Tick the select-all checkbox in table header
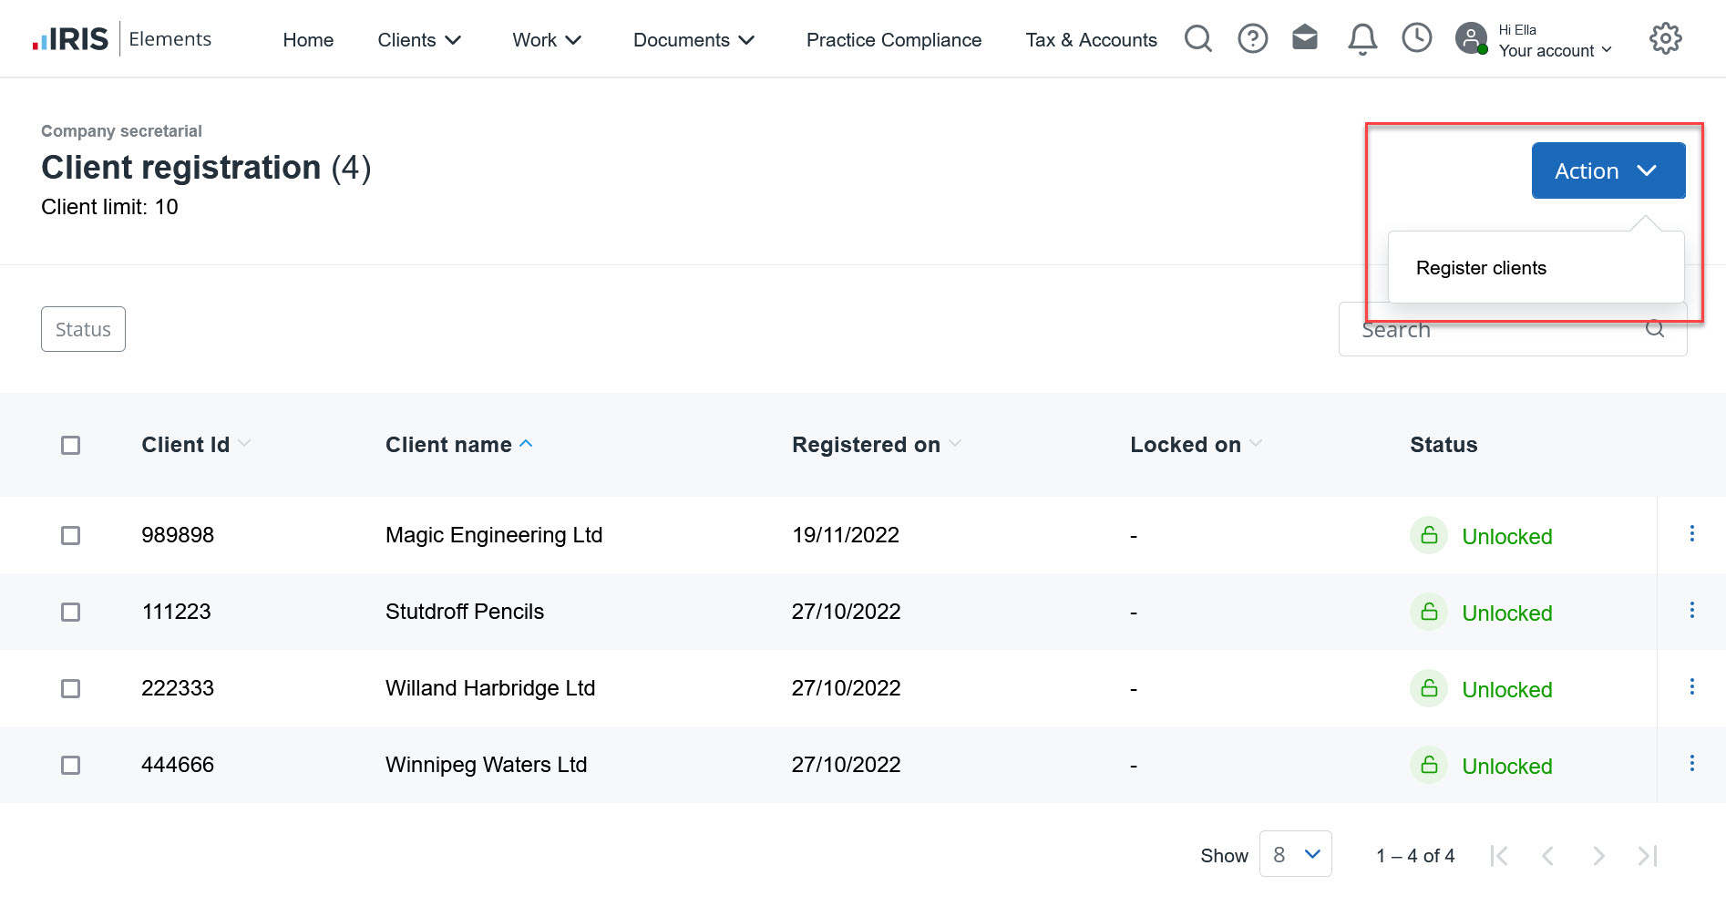The width and height of the screenshot is (1726, 917). pos(70,445)
